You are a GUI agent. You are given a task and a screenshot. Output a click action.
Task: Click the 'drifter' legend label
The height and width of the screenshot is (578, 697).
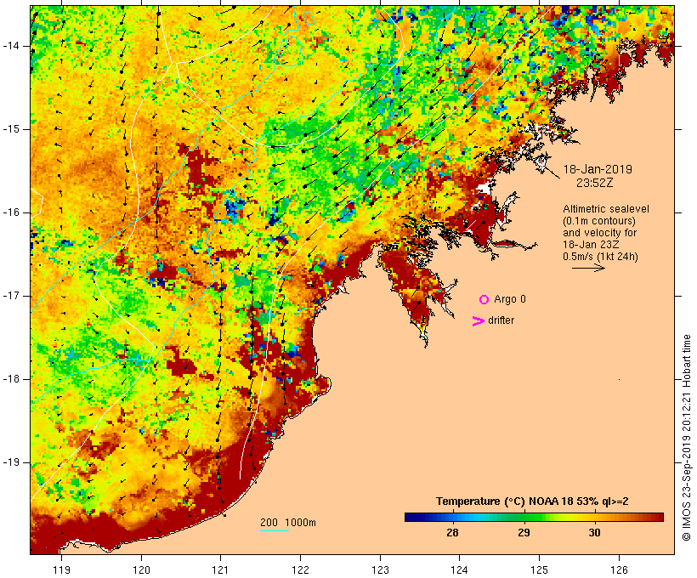click(x=501, y=320)
